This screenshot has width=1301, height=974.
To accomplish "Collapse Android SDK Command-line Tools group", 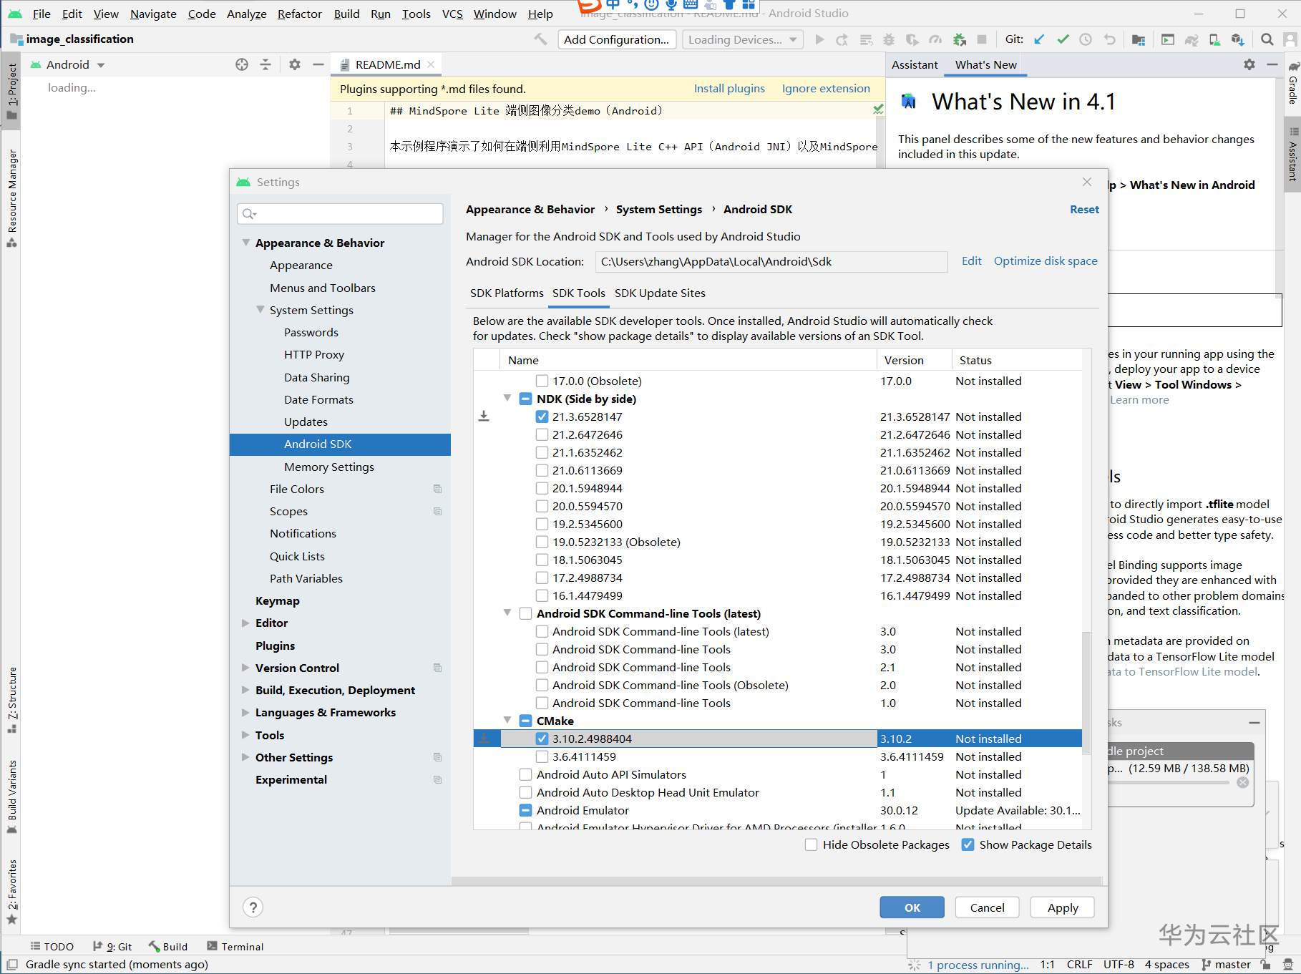I will pos(507,613).
